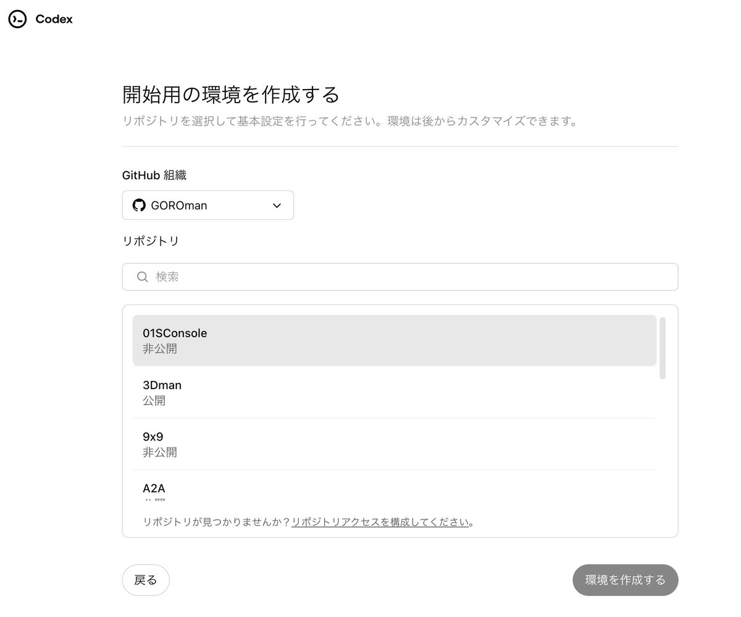741x617 pixels.
Task: Click the GitHub 組織 label
Action: 154,175
